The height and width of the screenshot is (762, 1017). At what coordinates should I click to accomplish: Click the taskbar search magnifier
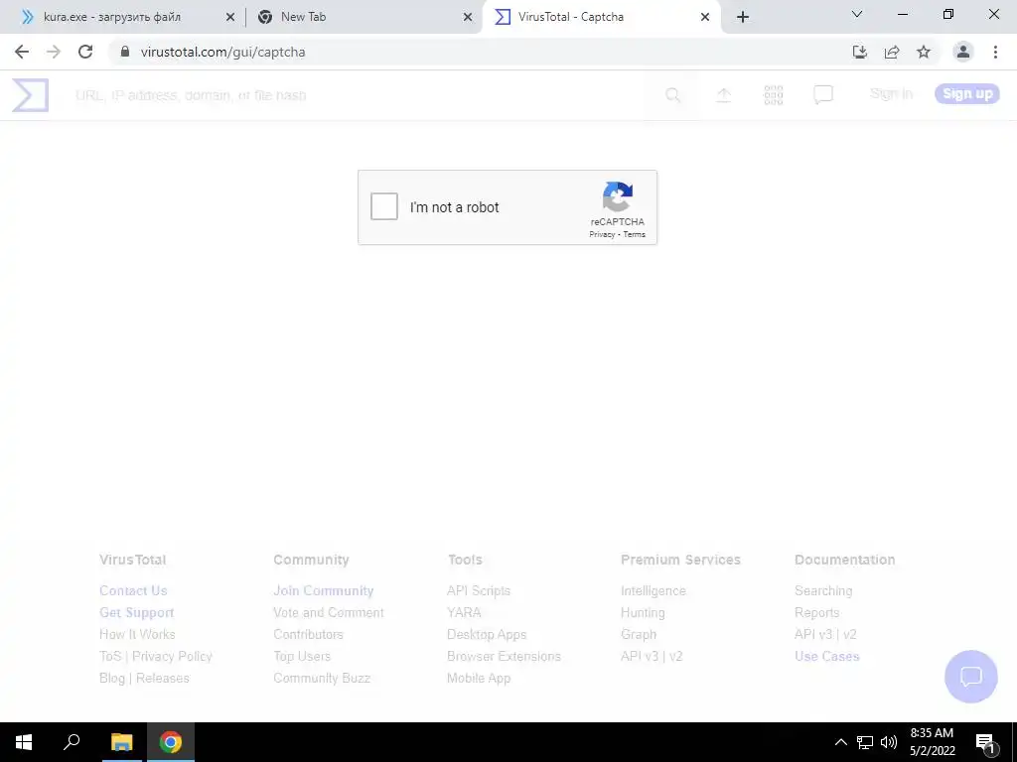72,742
